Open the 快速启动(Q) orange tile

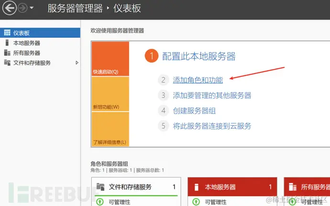point(110,59)
